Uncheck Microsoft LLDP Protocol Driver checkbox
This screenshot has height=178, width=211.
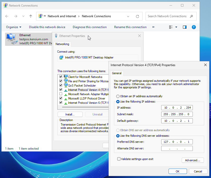pyautogui.click(x=61, y=98)
